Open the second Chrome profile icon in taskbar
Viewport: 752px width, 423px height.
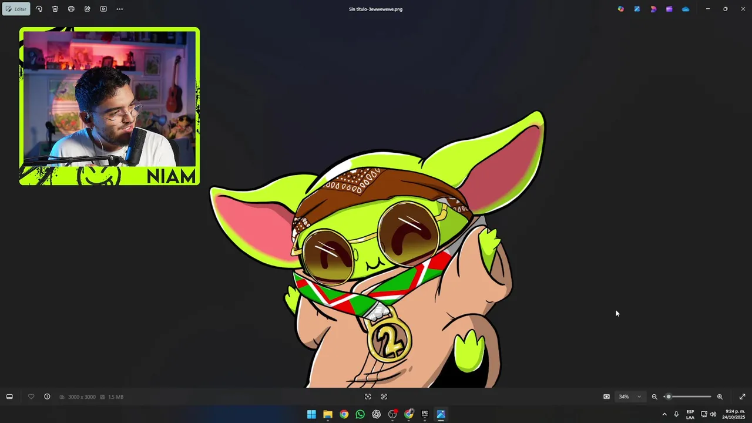point(409,414)
